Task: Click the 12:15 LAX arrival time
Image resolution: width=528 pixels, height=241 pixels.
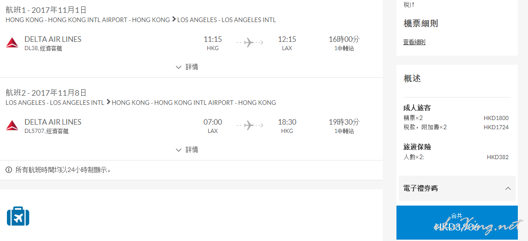Action: tap(287, 40)
